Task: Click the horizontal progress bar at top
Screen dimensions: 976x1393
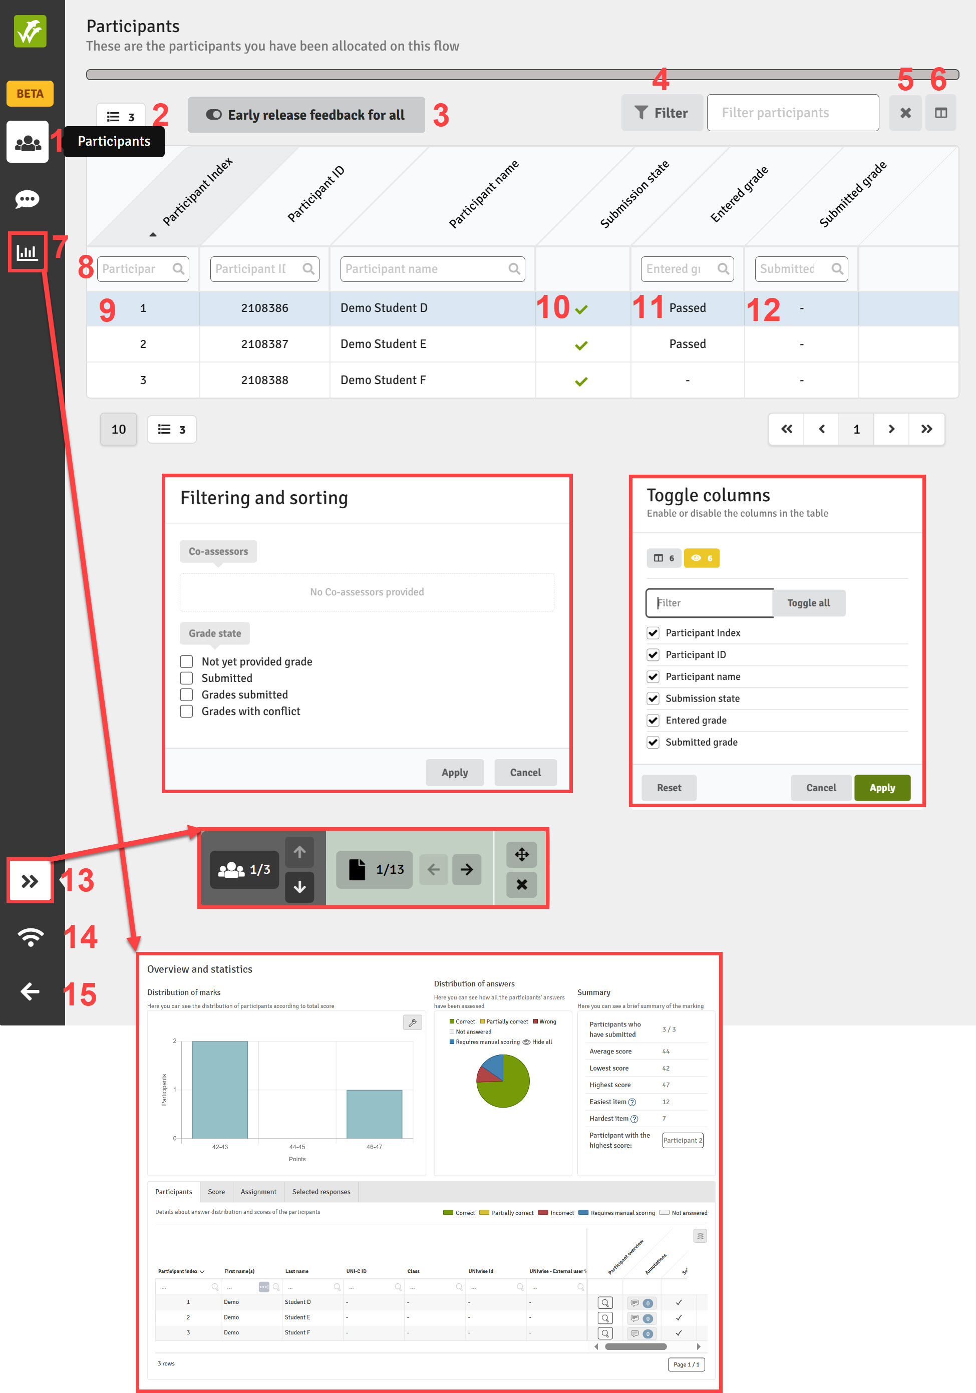Action: (522, 75)
